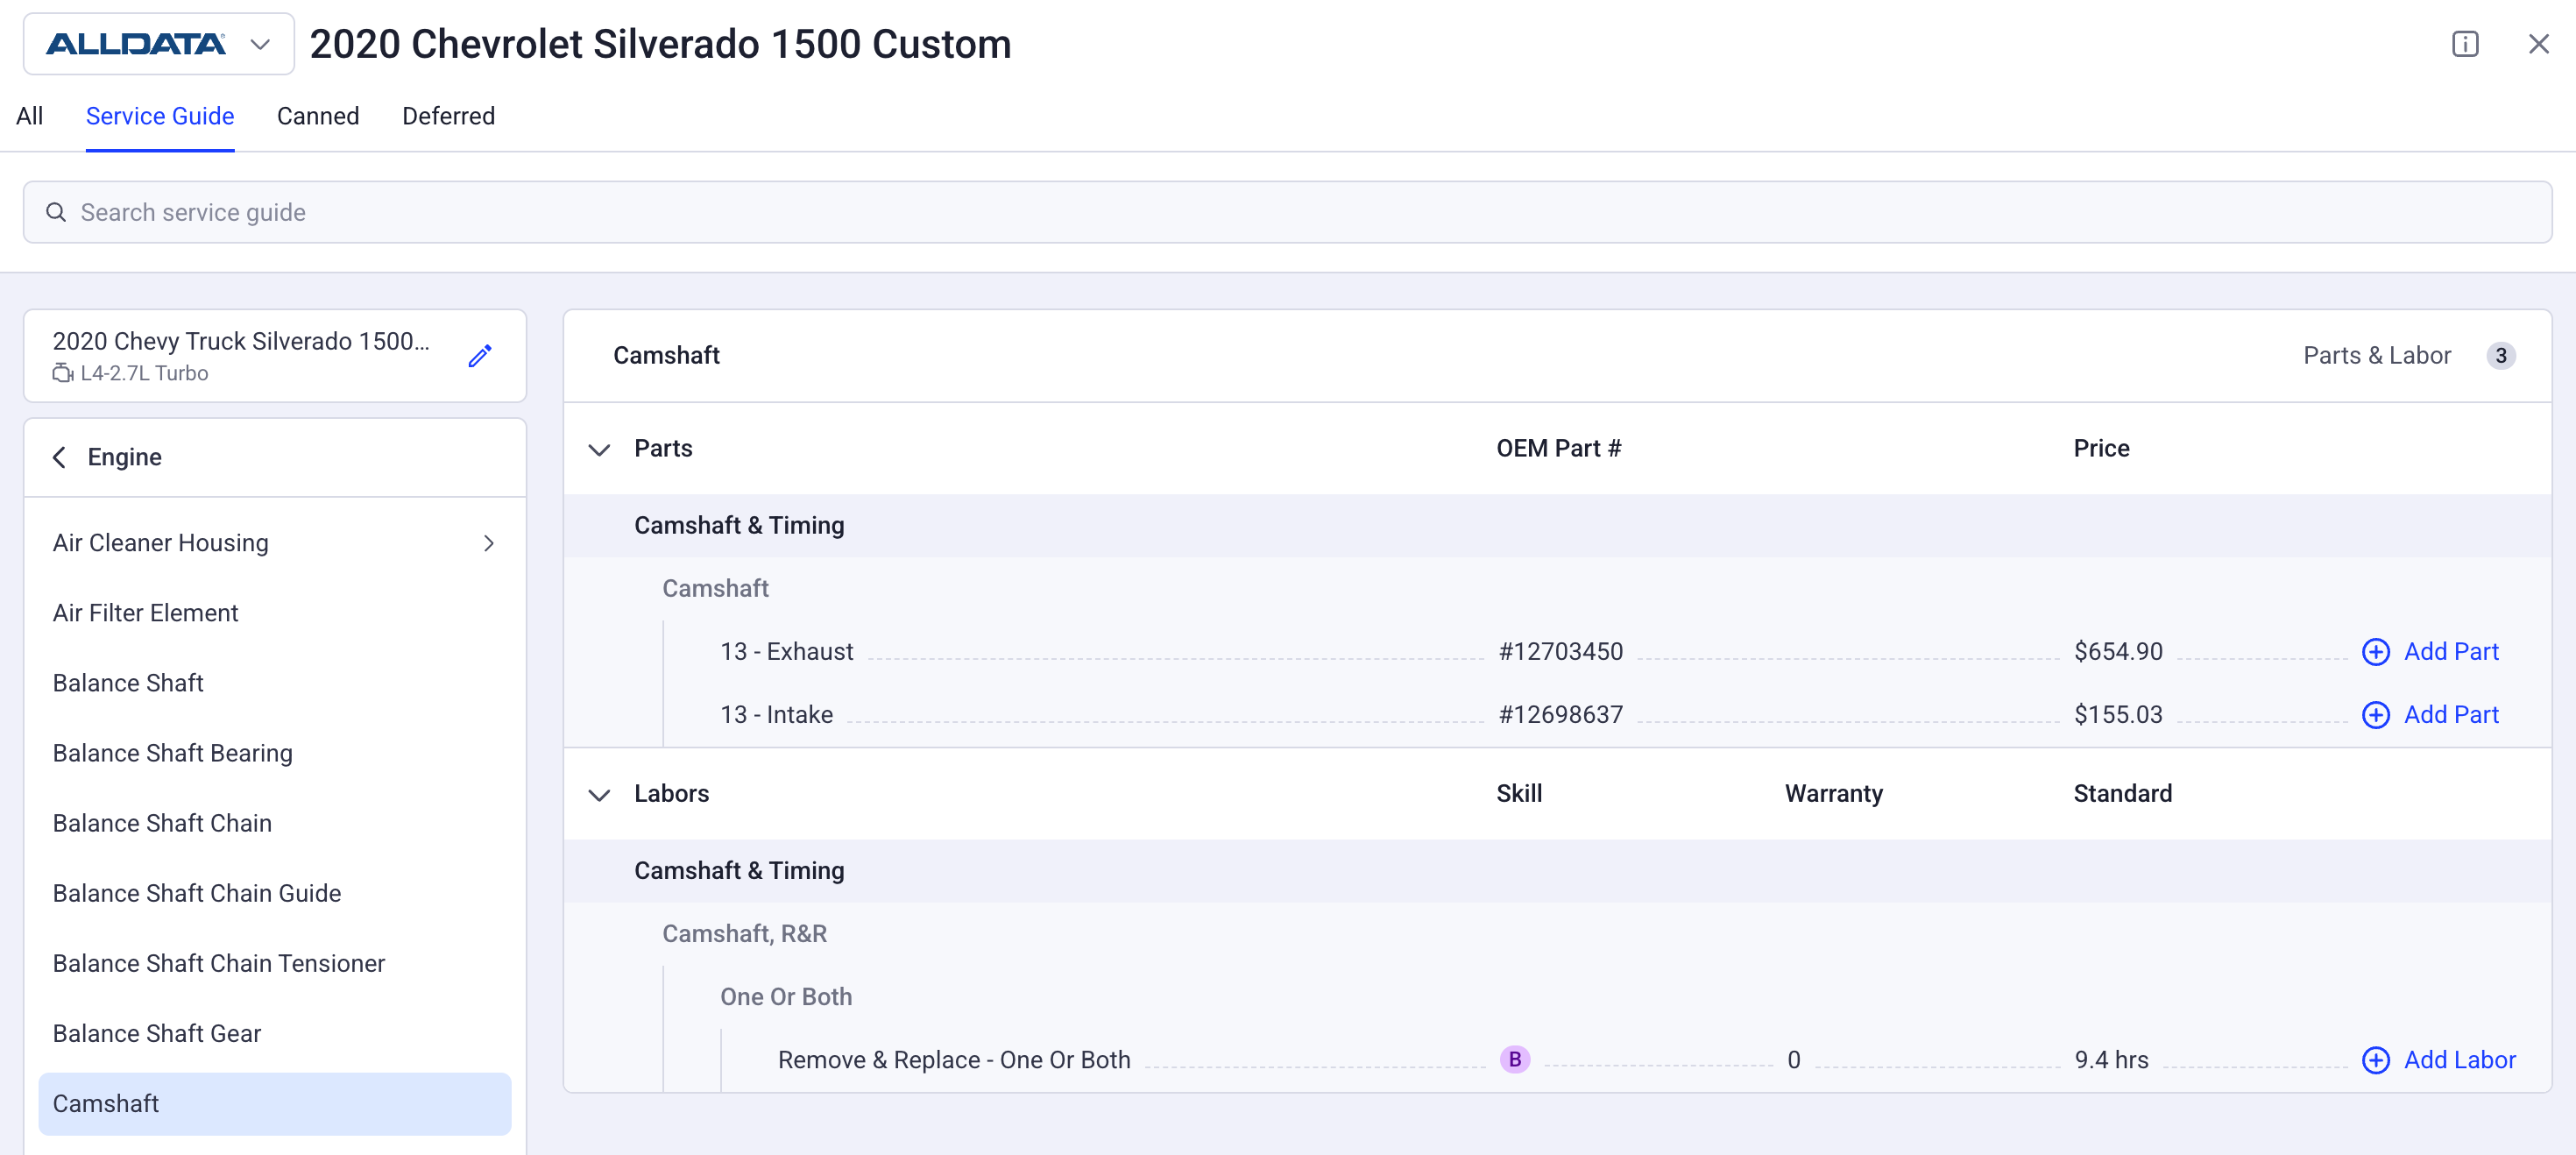Click the 13 - Intake part name
The height and width of the screenshot is (1155, 2576).
(x=776, y=715)
